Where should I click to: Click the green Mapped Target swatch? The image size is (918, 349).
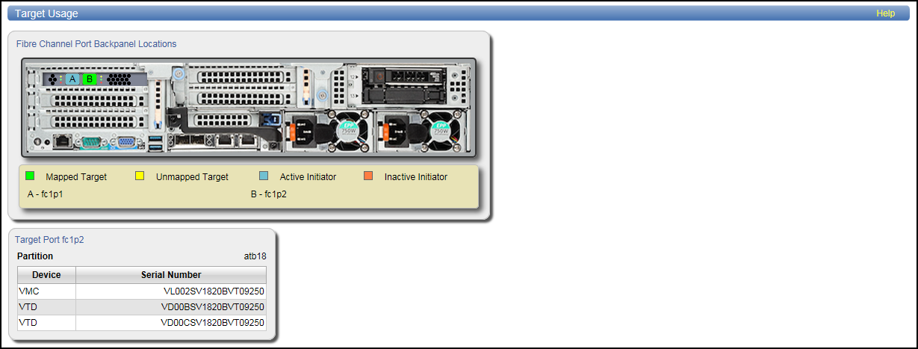30,176
